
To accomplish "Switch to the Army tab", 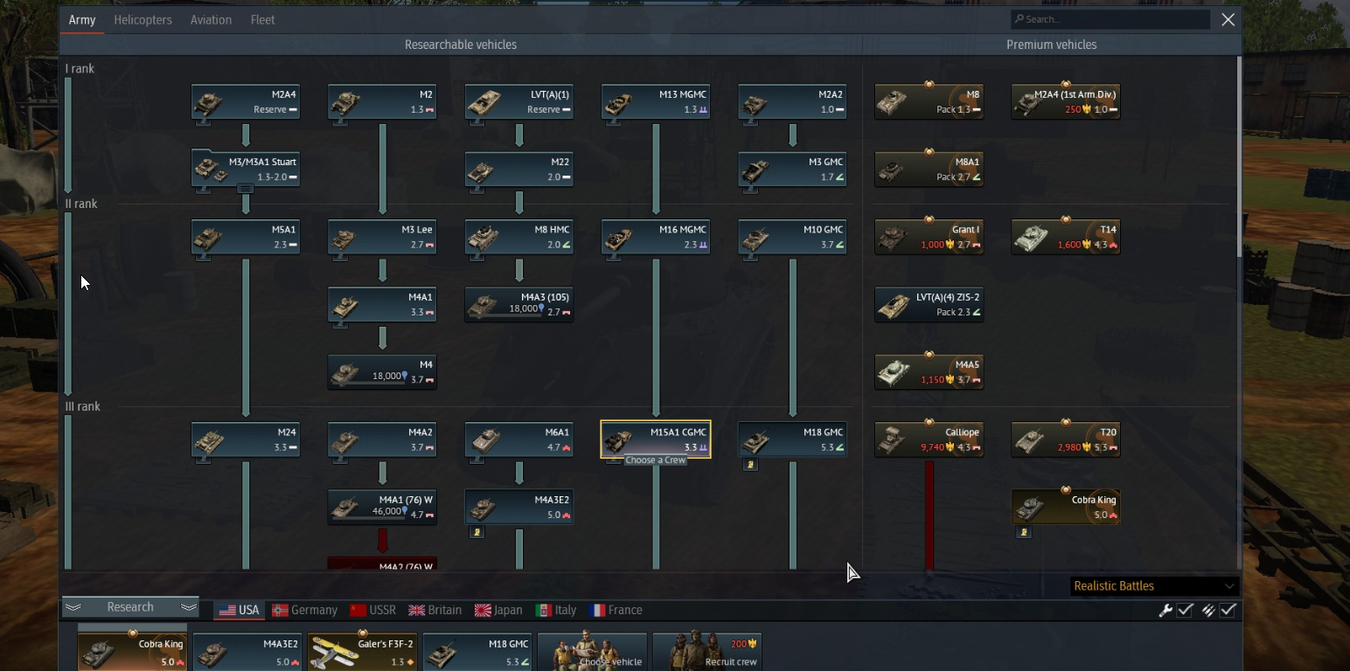I will pos(82,20).
